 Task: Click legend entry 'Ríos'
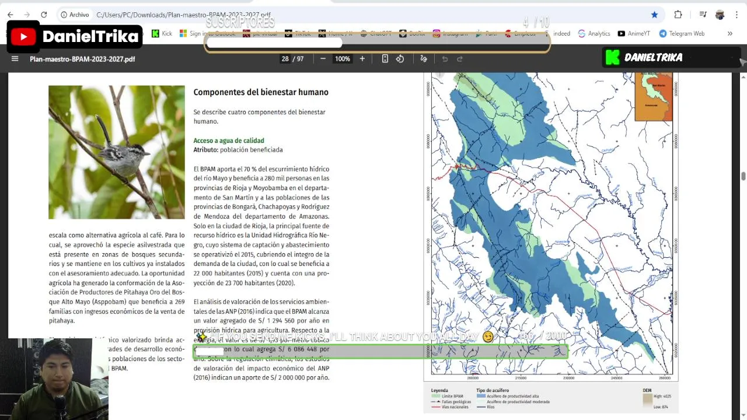[491, 407]
